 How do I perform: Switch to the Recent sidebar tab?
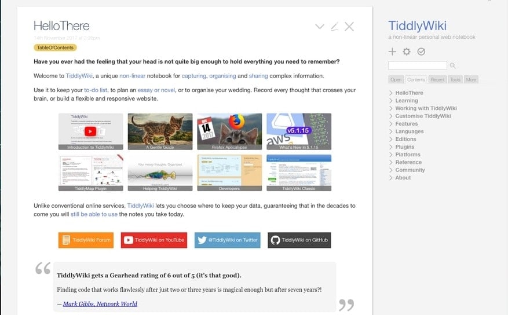(437, 80)
